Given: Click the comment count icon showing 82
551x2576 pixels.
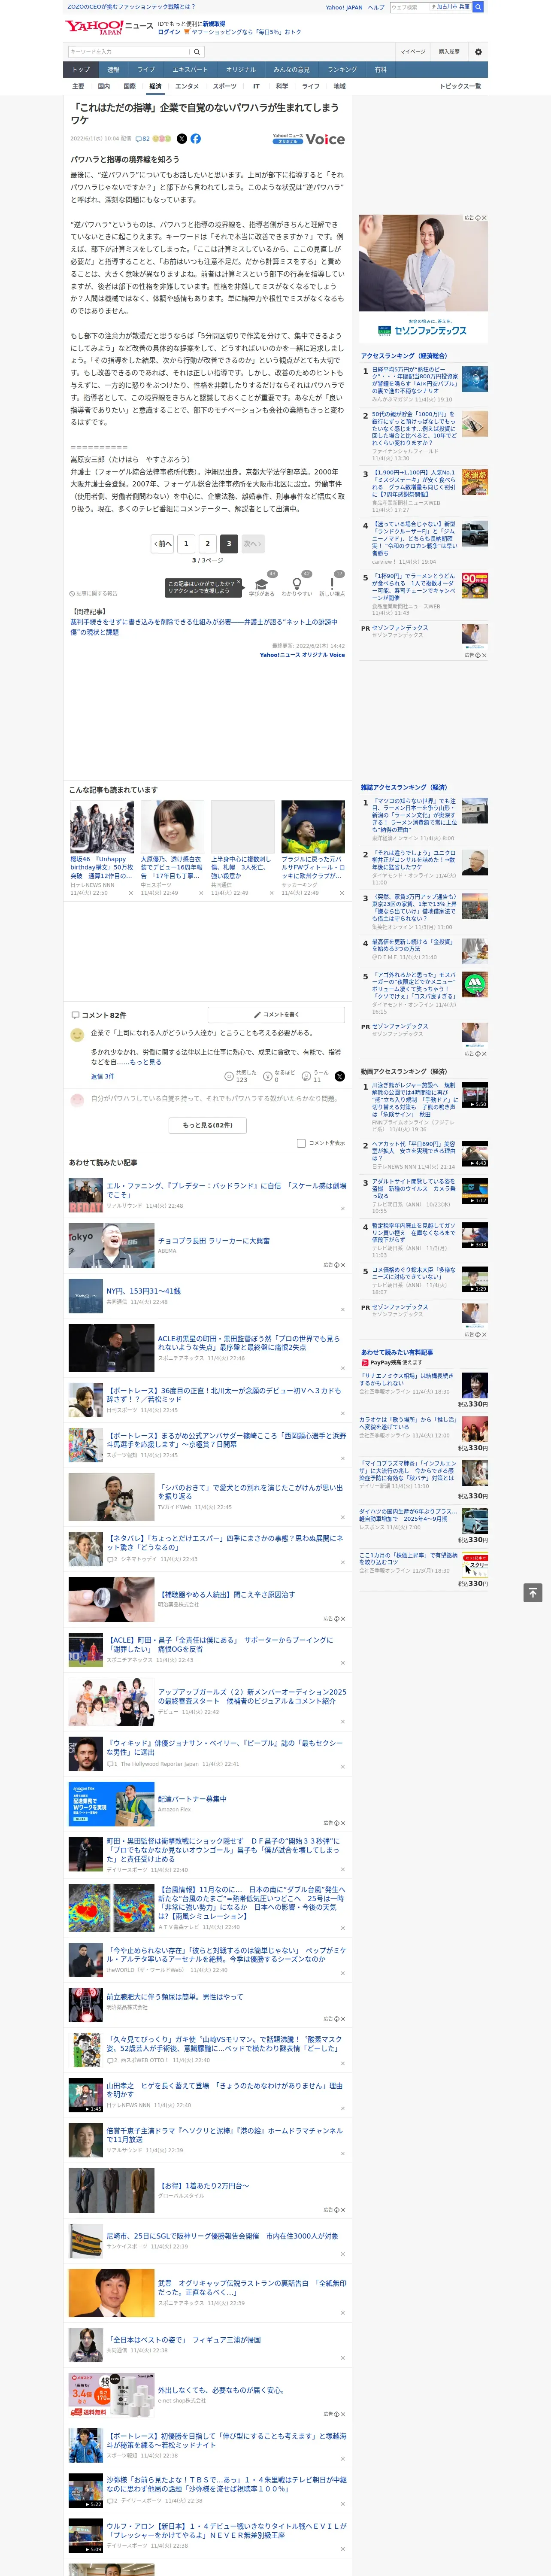Looking at the screenshot, I should tap(143, 139).
